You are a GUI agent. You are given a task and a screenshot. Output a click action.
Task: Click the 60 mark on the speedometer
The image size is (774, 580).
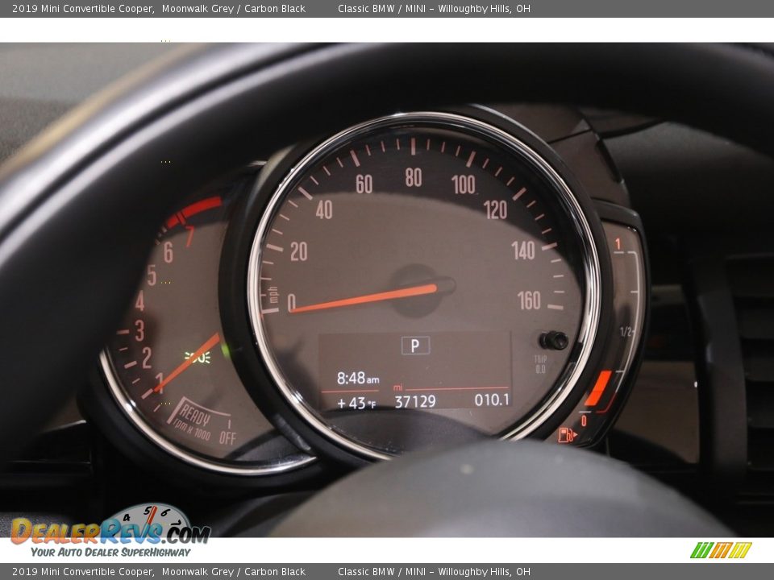pos(364,184)
